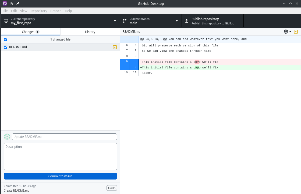Open the View menu
Image resolution: width=301 pixels, height=194 pixels.
coord(24,11)
